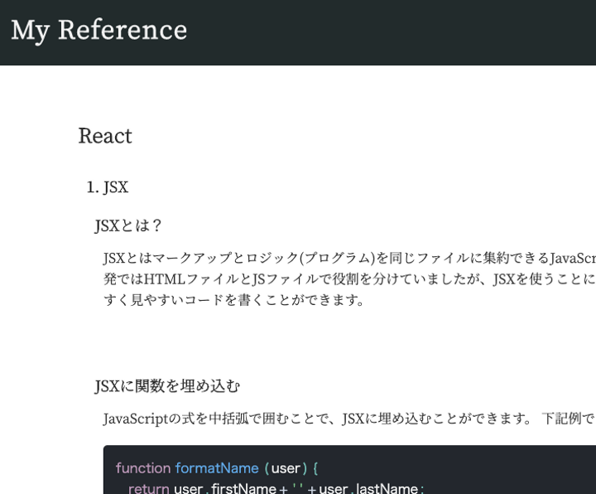Viewport: 596px width, 494px height.
Task: Click the "function" keyword in the code block
Action: (x=142, y=468)
